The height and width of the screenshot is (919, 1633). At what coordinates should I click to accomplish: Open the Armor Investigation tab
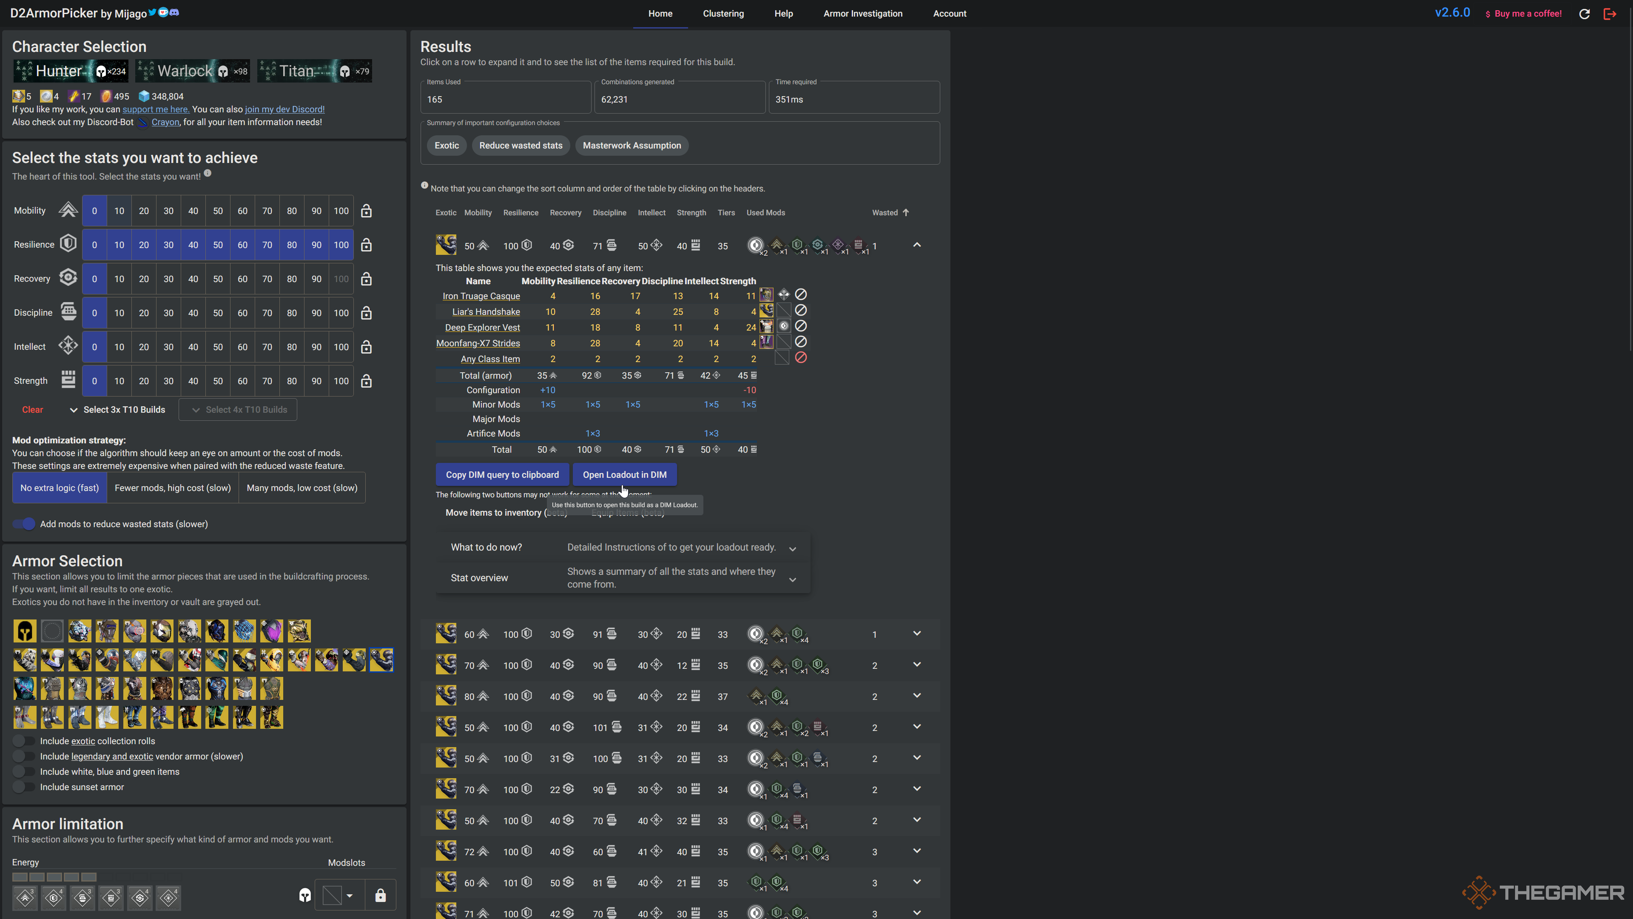click(x=863, y=13)
